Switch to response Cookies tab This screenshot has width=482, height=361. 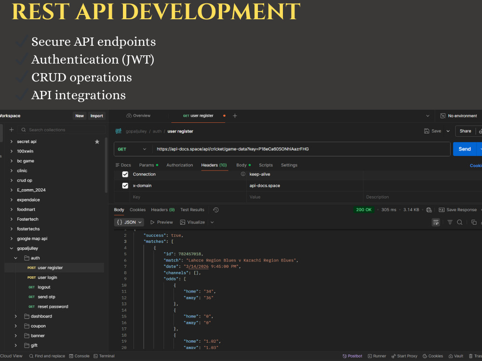coord(138,210)
